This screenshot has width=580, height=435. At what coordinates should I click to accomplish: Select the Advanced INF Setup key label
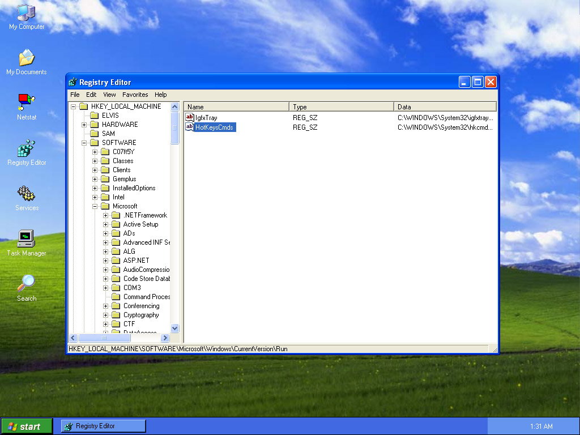(x=147, y=242)
